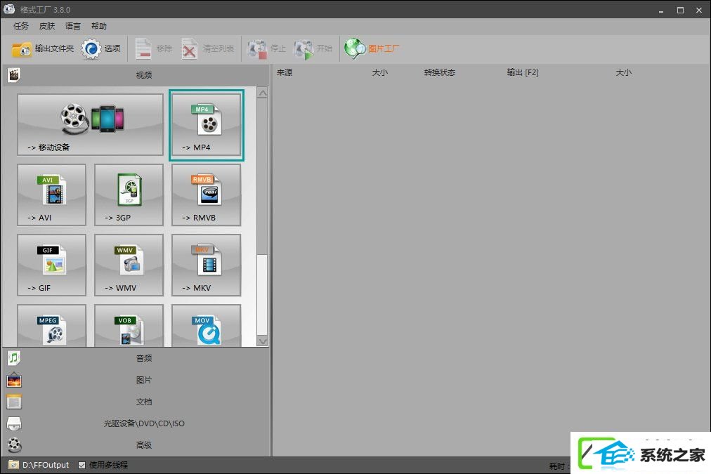Screen dimensions: 711x474
Task: Open the 输出文件夹 output folder button
Action: (x=43, y=48)
